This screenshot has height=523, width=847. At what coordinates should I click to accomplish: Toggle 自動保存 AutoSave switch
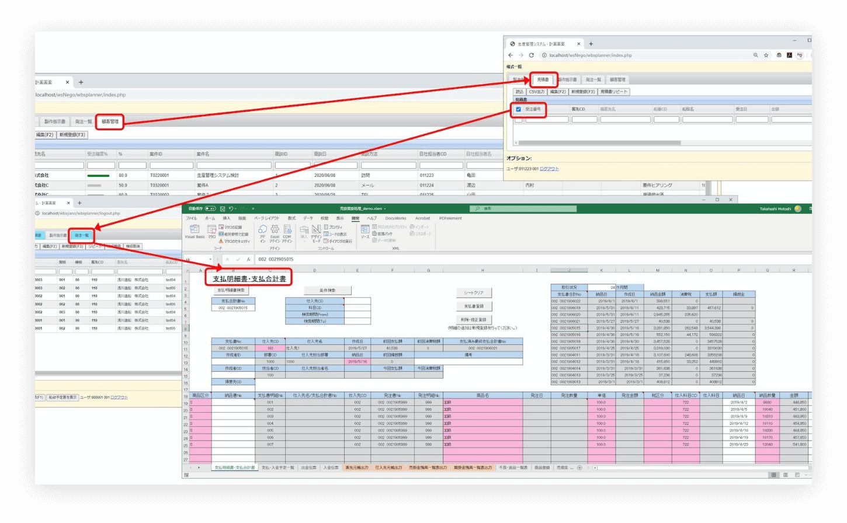point(210,208)
